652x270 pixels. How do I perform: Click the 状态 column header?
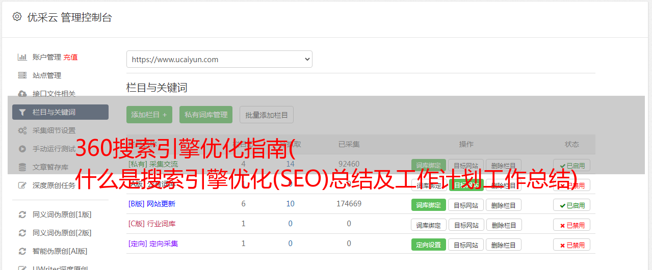(x=572, y=144)
